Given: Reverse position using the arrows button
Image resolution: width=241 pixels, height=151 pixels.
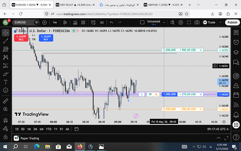Looking at the screenshot, I should [141, 94].
